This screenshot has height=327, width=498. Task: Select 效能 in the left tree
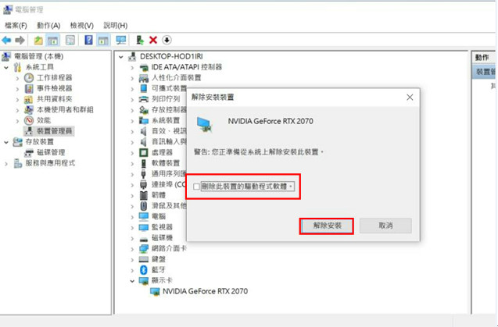(44, 120)
